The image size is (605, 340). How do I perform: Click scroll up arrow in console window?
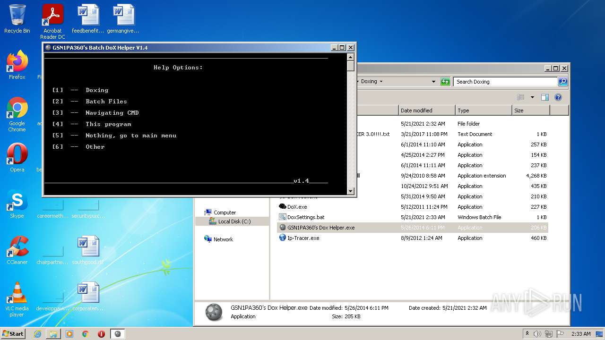tap(350, 57)
